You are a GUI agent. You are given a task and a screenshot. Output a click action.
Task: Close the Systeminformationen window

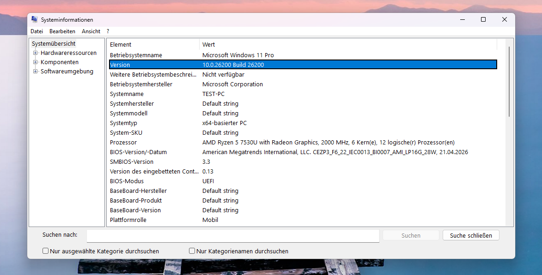(504, 20)
